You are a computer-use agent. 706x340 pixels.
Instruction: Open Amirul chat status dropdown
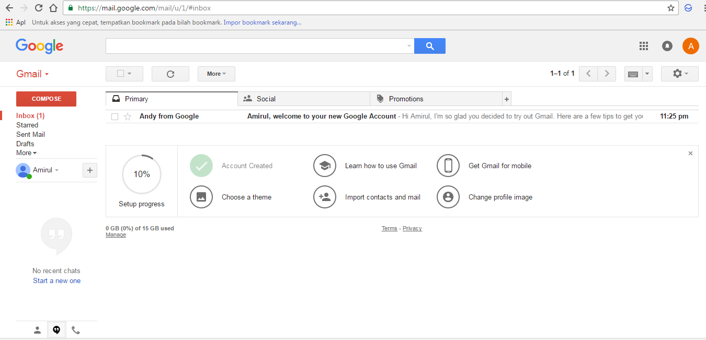[56, 170]
